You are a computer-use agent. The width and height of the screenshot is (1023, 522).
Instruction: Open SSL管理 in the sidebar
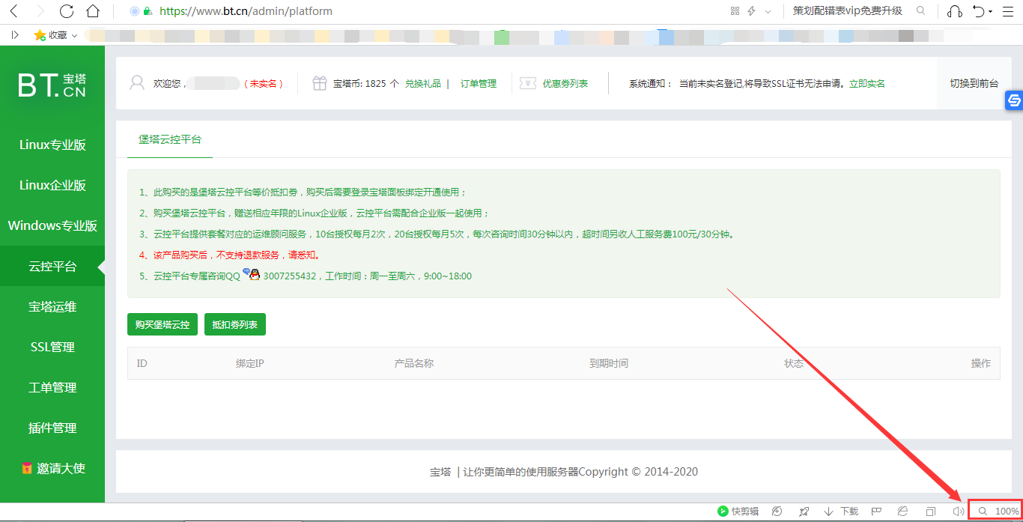click(x=52, y=347)
